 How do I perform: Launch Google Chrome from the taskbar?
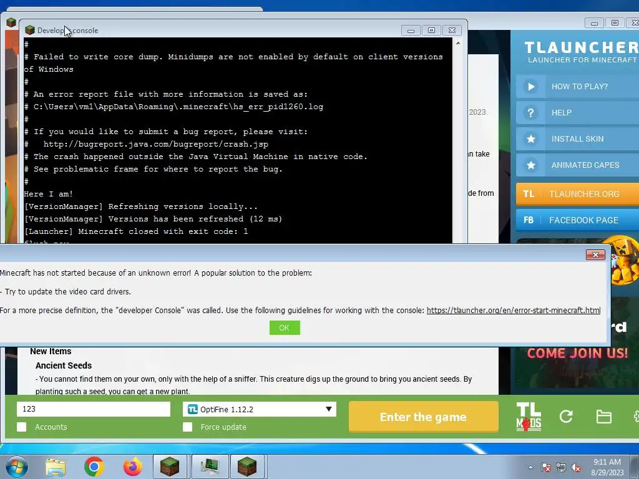point(94,467)
